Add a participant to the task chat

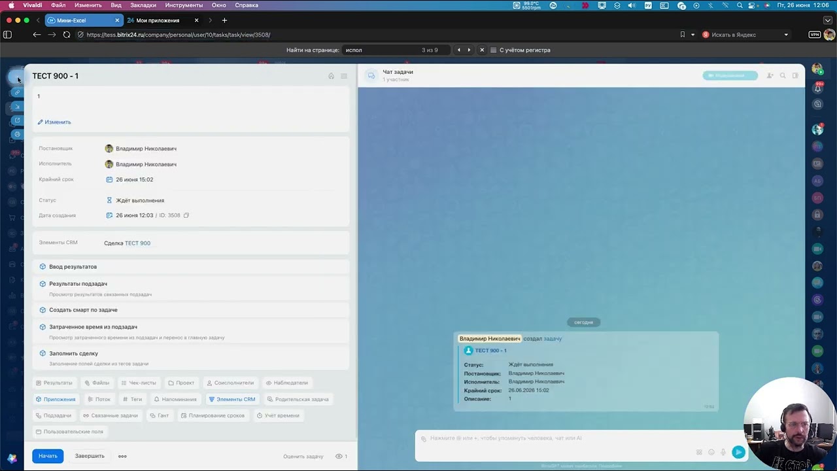click(770, 76)
